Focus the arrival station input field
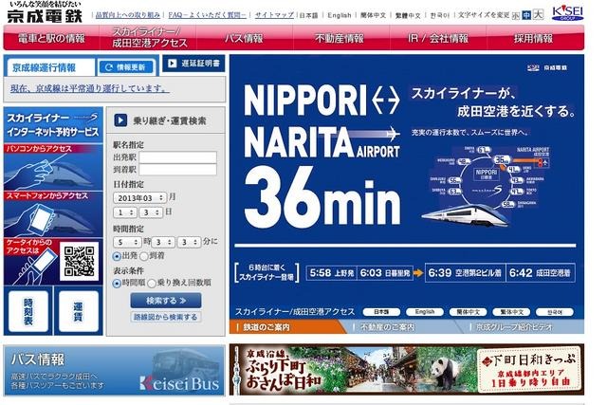This screenshot has height=405, width=607. coord(177,170)
